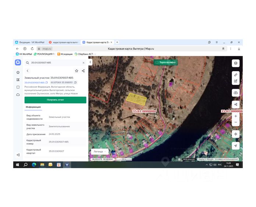
Task: Switch to the Информация tab
Action: tap(33, 107)
